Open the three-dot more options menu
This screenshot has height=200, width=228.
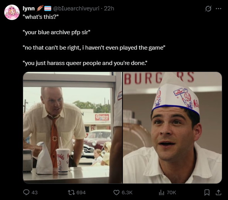[218, 8]
